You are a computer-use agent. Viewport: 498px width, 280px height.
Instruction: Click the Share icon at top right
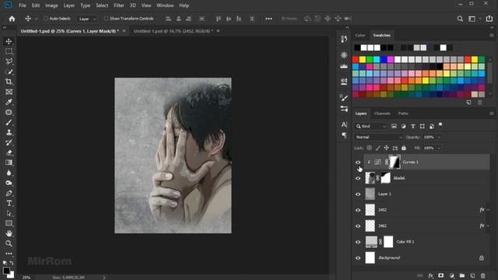click(x=489, y=19)
